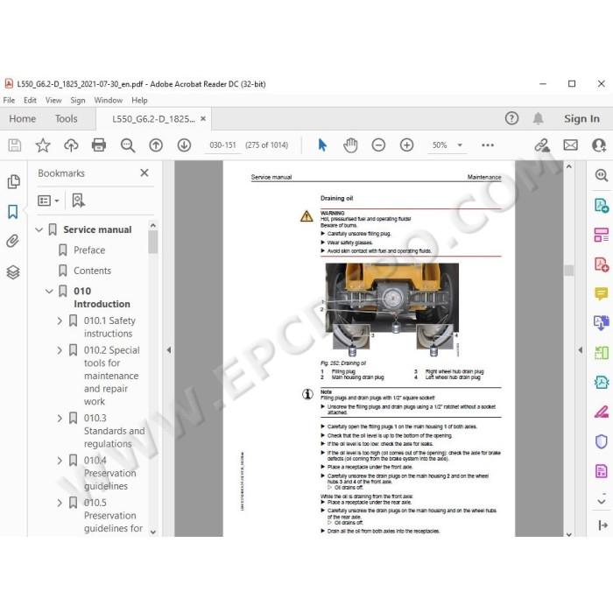613x613 pixels.
Task: Send file by email envelope icon
Action: (570, 145)
